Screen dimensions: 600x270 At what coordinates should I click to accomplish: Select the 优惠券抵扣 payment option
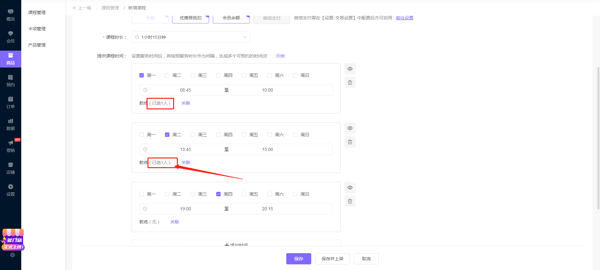tap(191, 18)
